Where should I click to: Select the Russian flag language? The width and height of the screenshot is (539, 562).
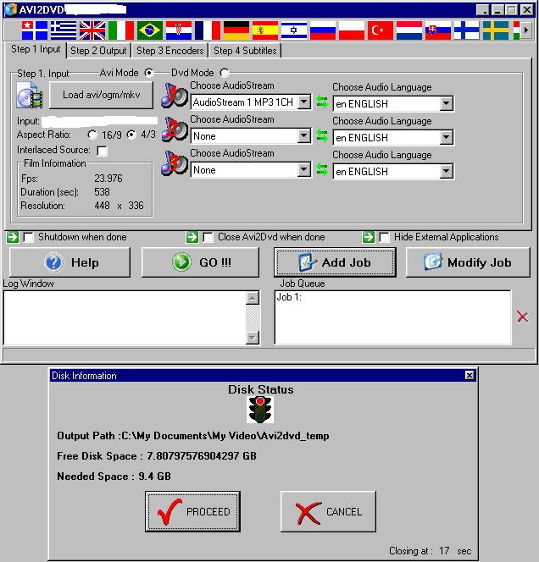point(323,30)
